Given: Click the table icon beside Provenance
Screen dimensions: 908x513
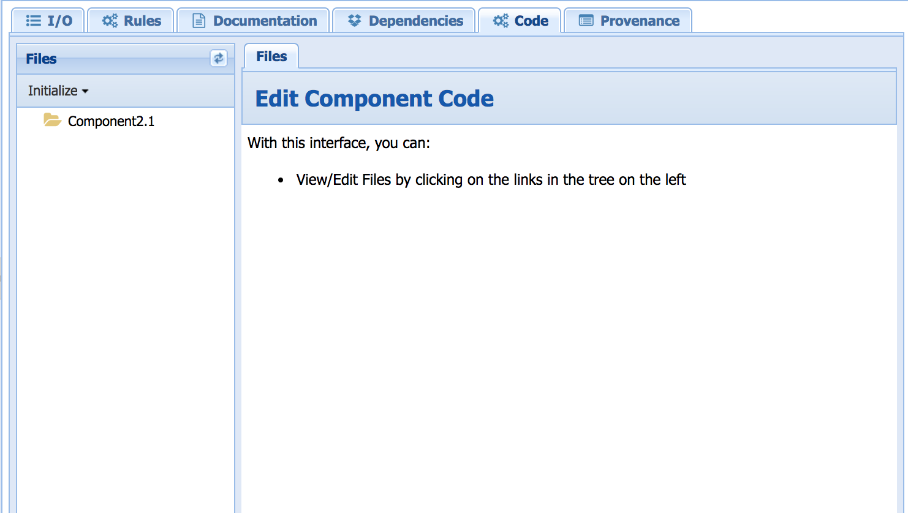Looking at the screenshot, I should pos(586,21).
